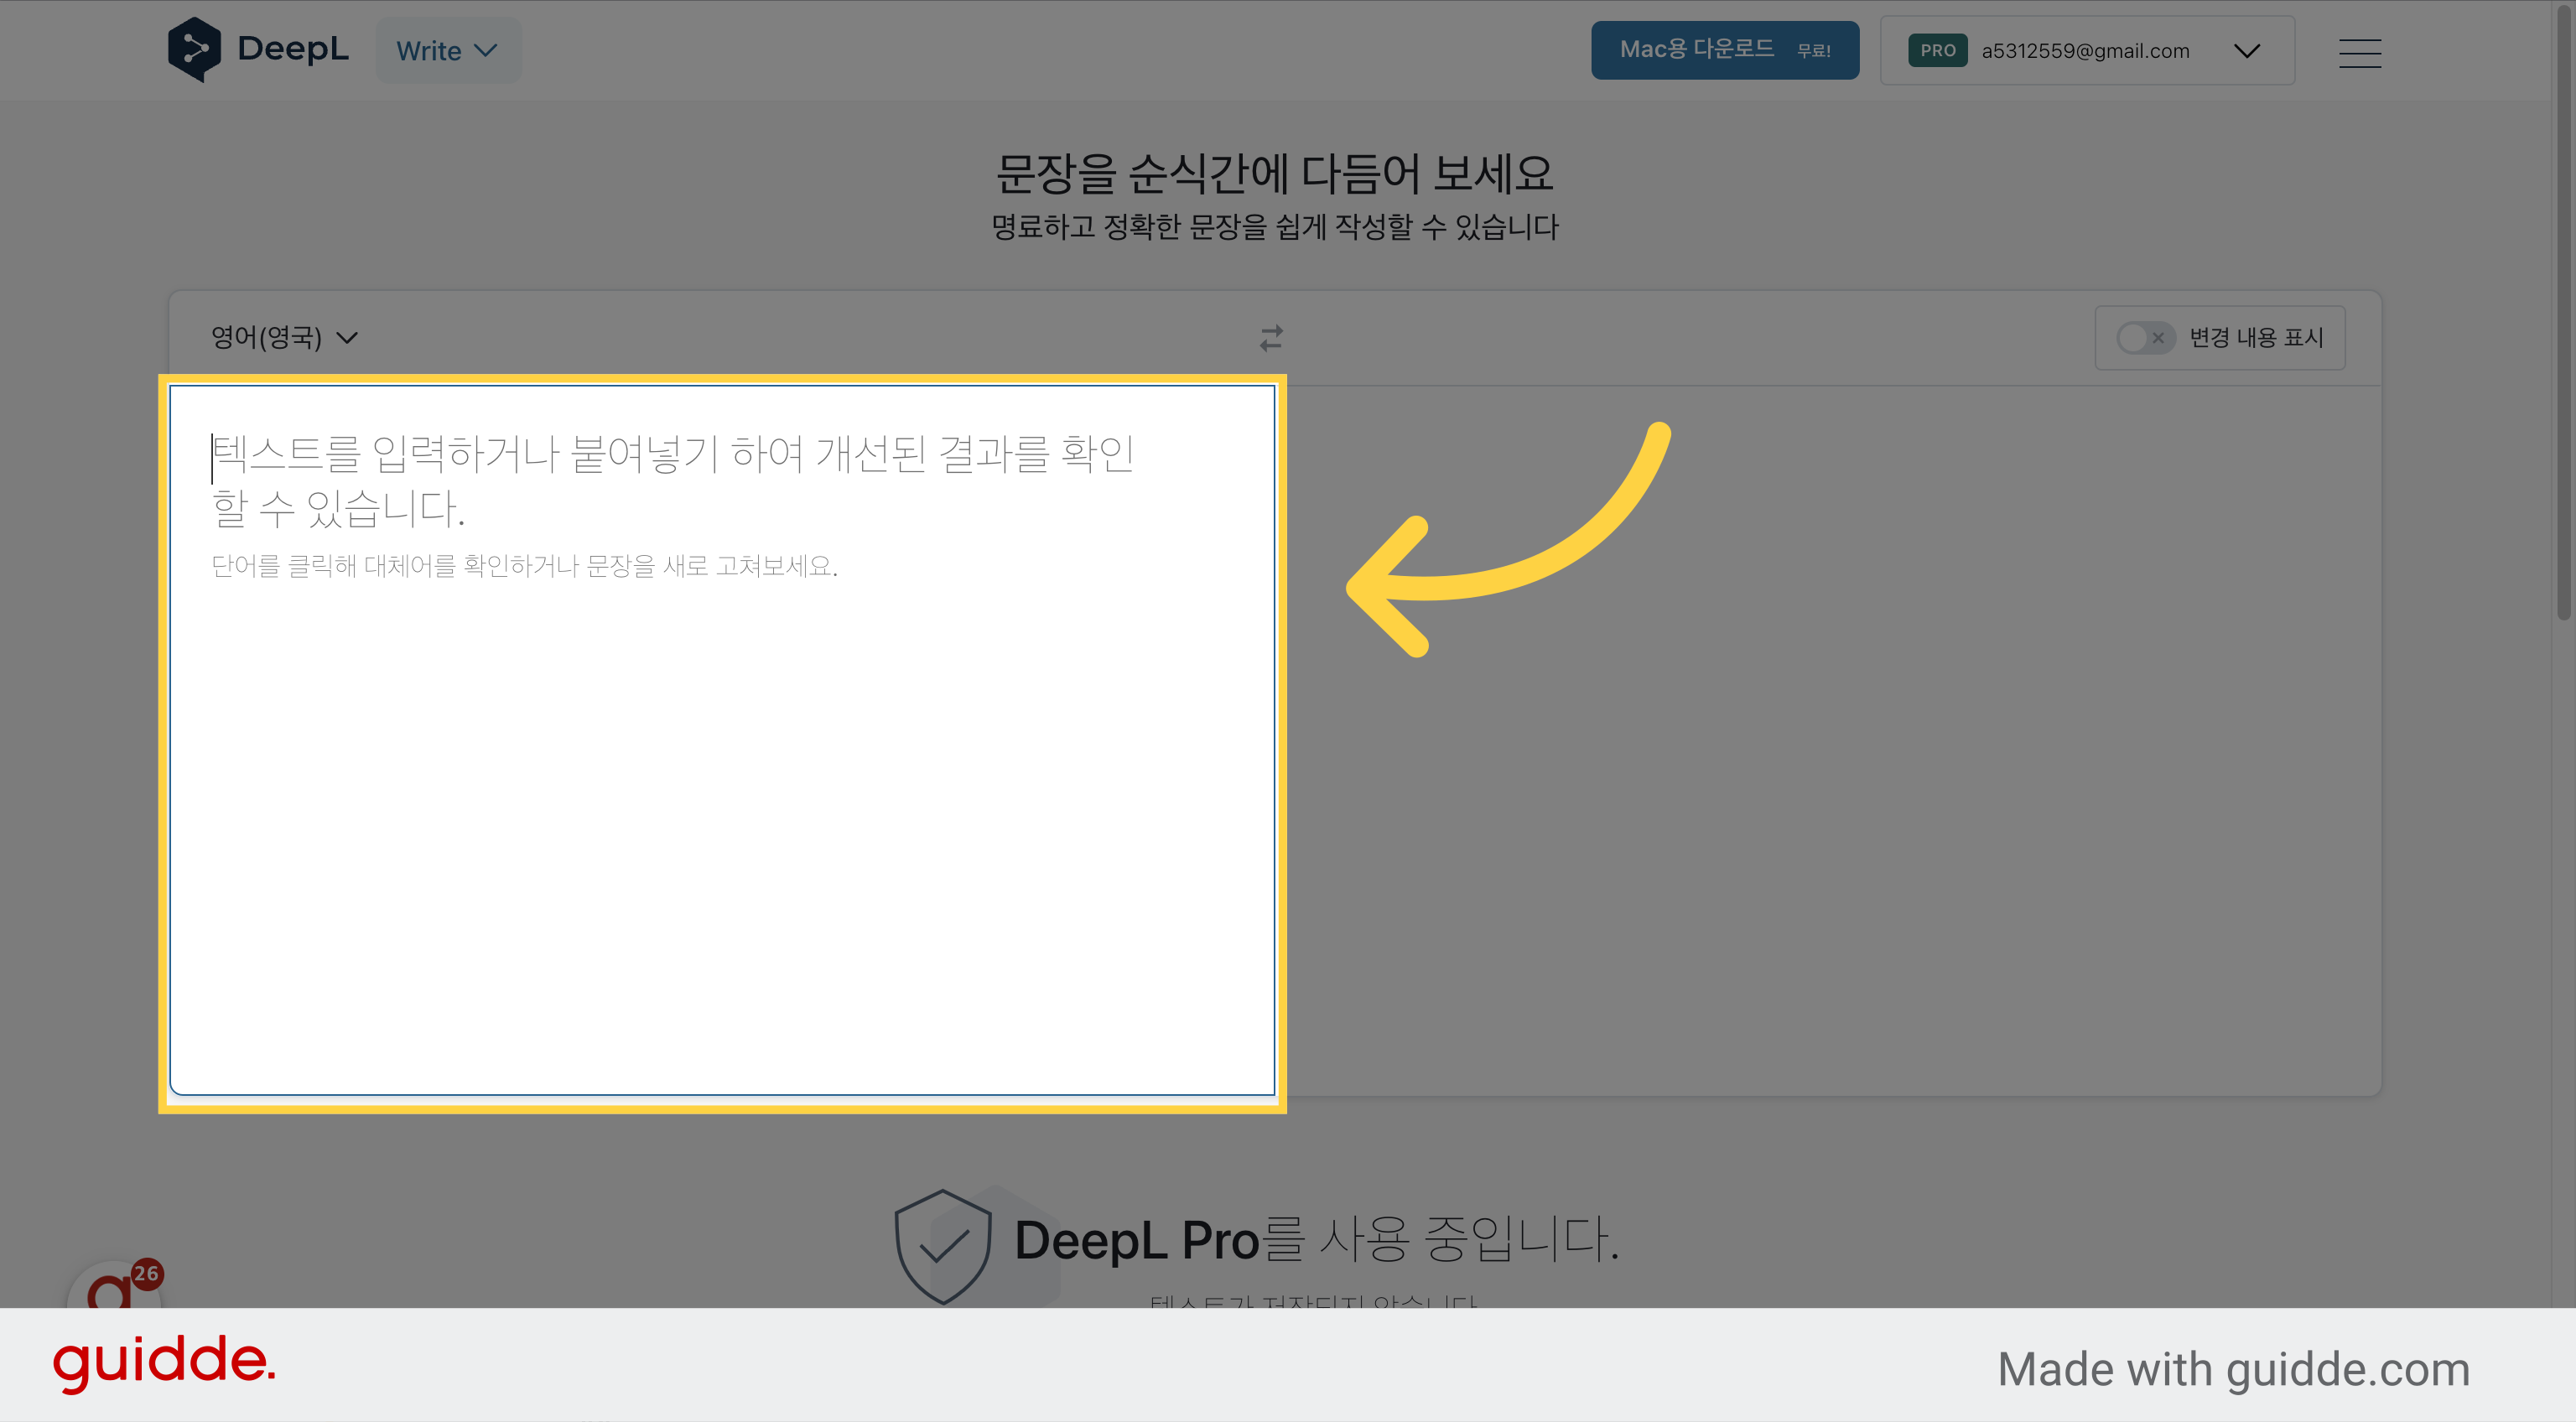
Task: Click the swap arrows icon
Action: [x=1271, y=338]
